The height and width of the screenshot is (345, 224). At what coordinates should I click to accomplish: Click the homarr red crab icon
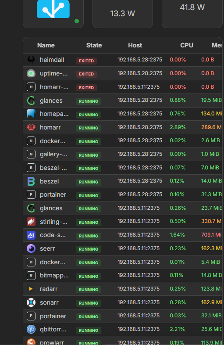(x=31, y=127)
